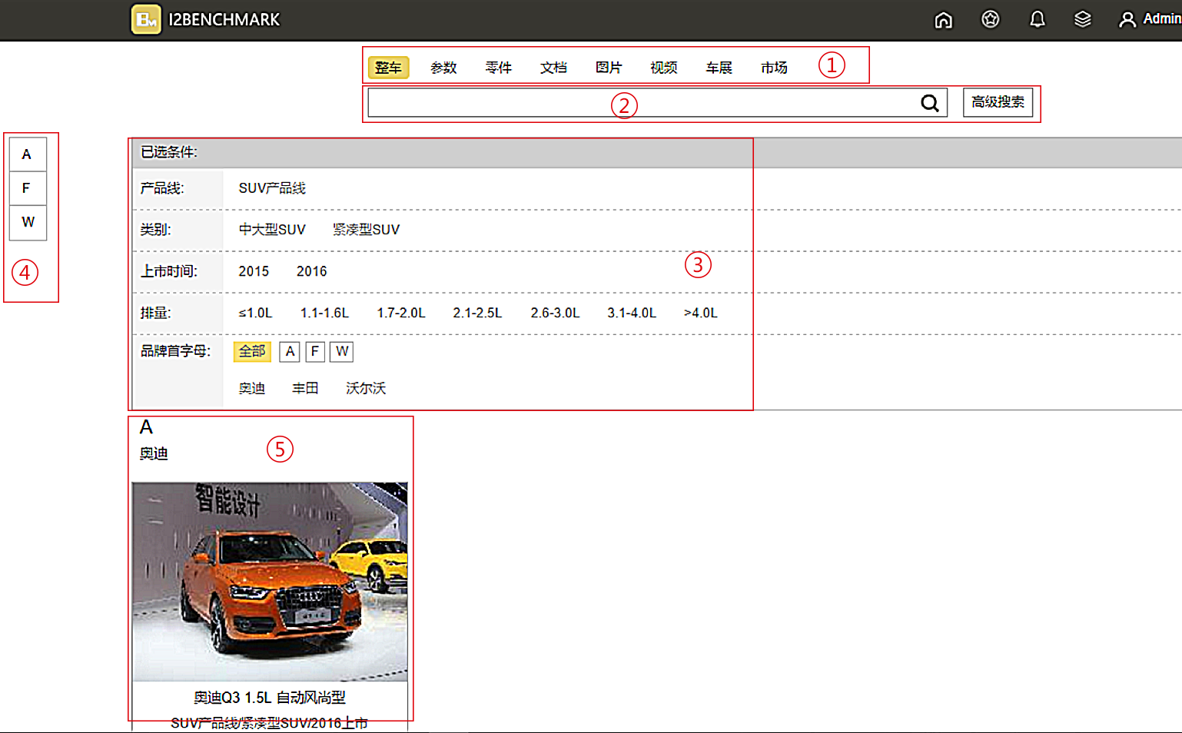The image size is (1182, 733).
Task: Choose brand 沃尔沃
Action: pyautogui.click(x=367, y=389)
